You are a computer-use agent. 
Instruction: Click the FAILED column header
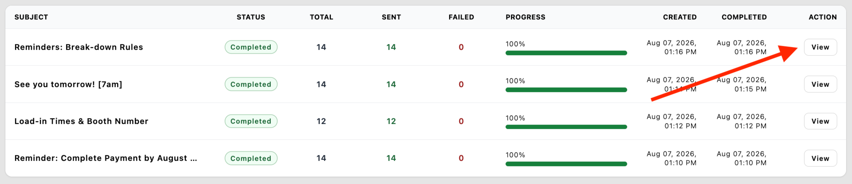[461, 17]
